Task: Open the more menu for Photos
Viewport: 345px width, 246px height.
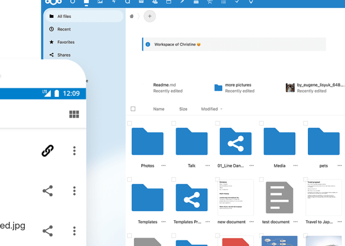Action: [x=163, y=166]
